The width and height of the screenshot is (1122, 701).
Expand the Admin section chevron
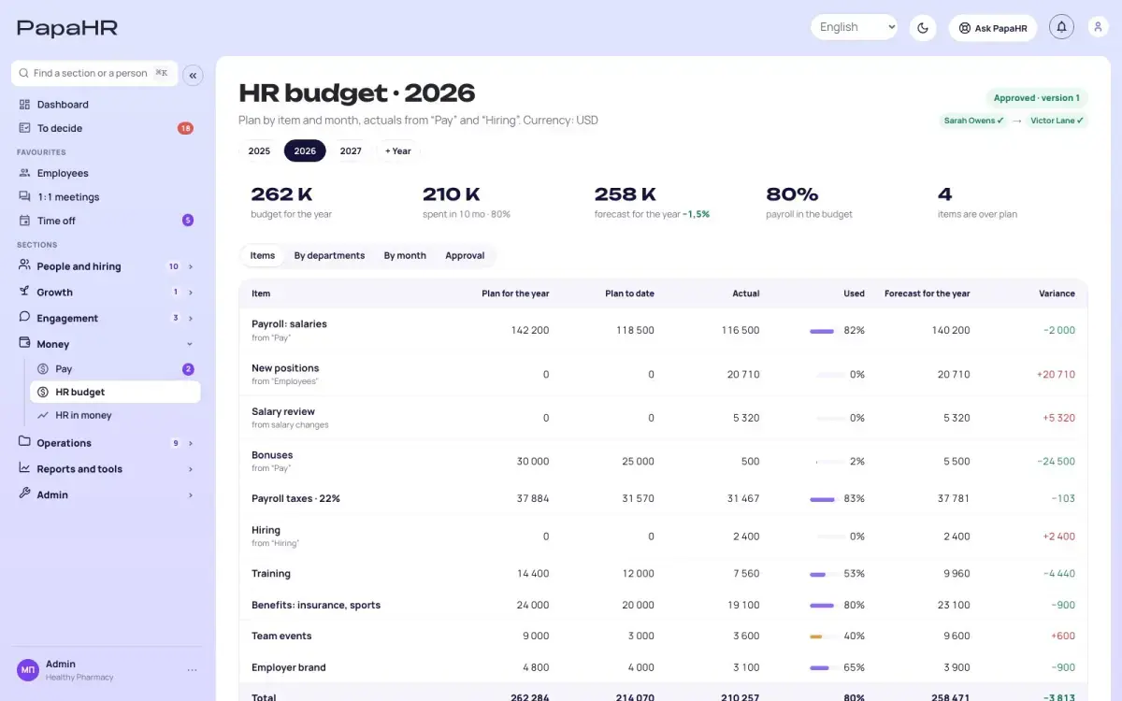(x=191, y=495)
